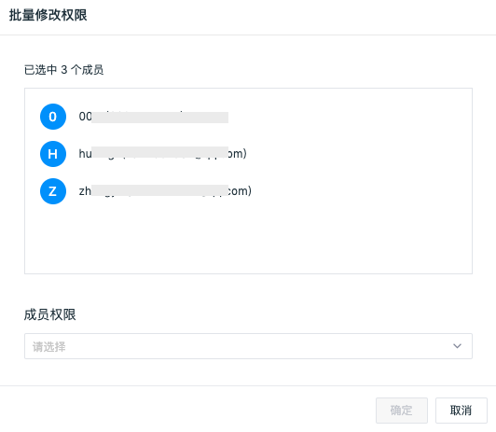Click the "com)" email ending of zh member

[241, 191]
